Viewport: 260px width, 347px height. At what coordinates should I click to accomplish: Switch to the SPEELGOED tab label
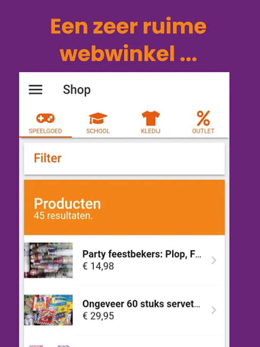click(45, 131)
